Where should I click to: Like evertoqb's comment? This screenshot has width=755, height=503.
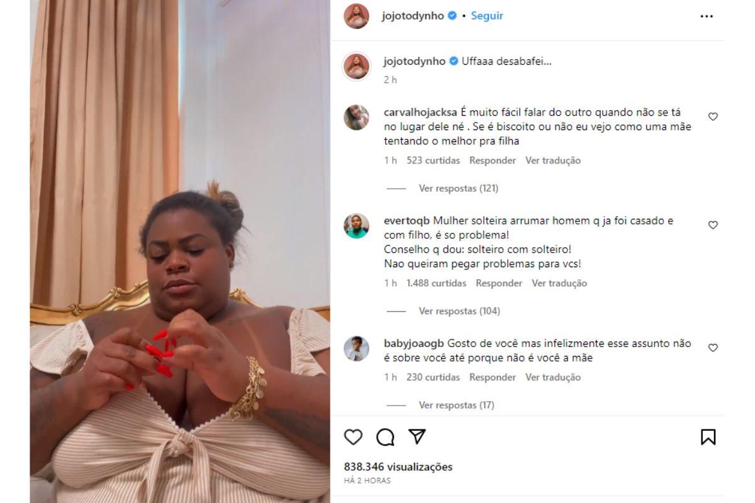coord(713,225)
